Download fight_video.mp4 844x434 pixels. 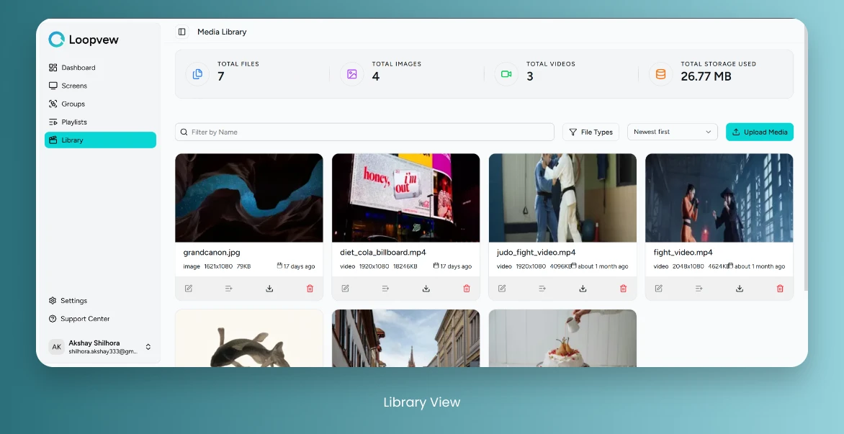tap(740, 289)
